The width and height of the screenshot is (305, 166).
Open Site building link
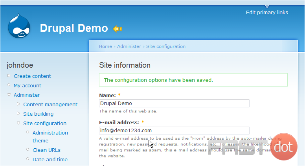pyautogui.click(x=38, y=114)
